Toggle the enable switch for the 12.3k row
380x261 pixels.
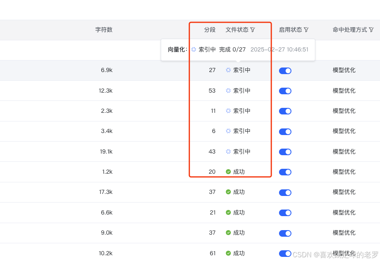tap(285, 91)
